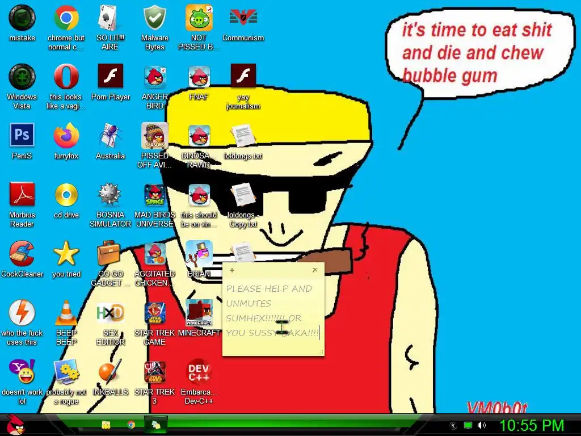Add a new sticky note with the plus button
The image size is (581, 436).
232,270
